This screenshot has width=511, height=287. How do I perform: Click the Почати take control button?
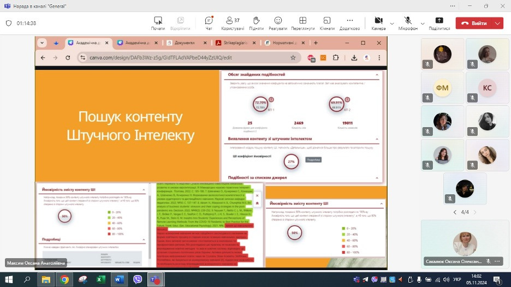[x=158, y=23]
